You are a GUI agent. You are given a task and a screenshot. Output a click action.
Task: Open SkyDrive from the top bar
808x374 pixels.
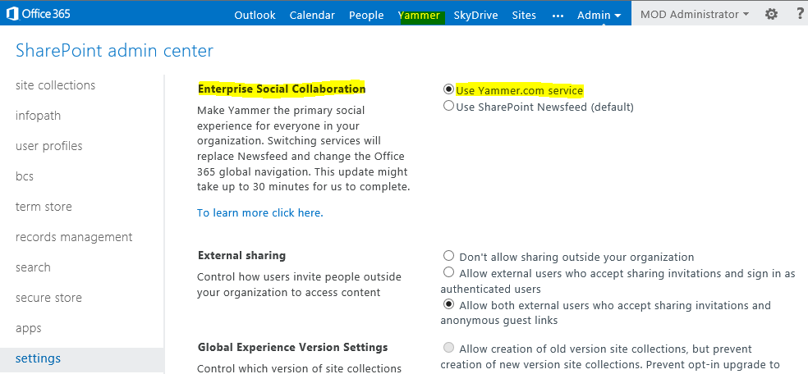click(x=475, y=15)
